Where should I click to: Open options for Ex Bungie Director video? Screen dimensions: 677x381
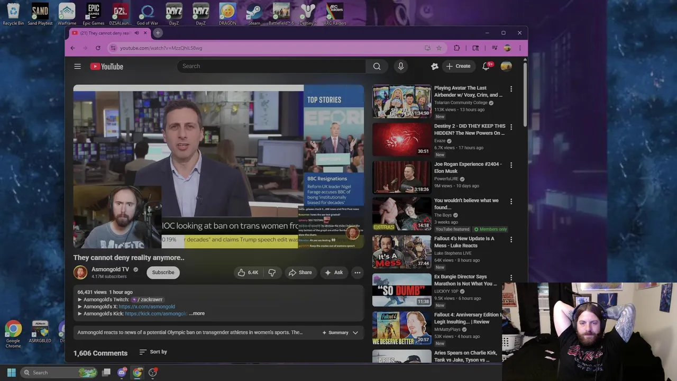pyautogui.click(x=511, y=278)
